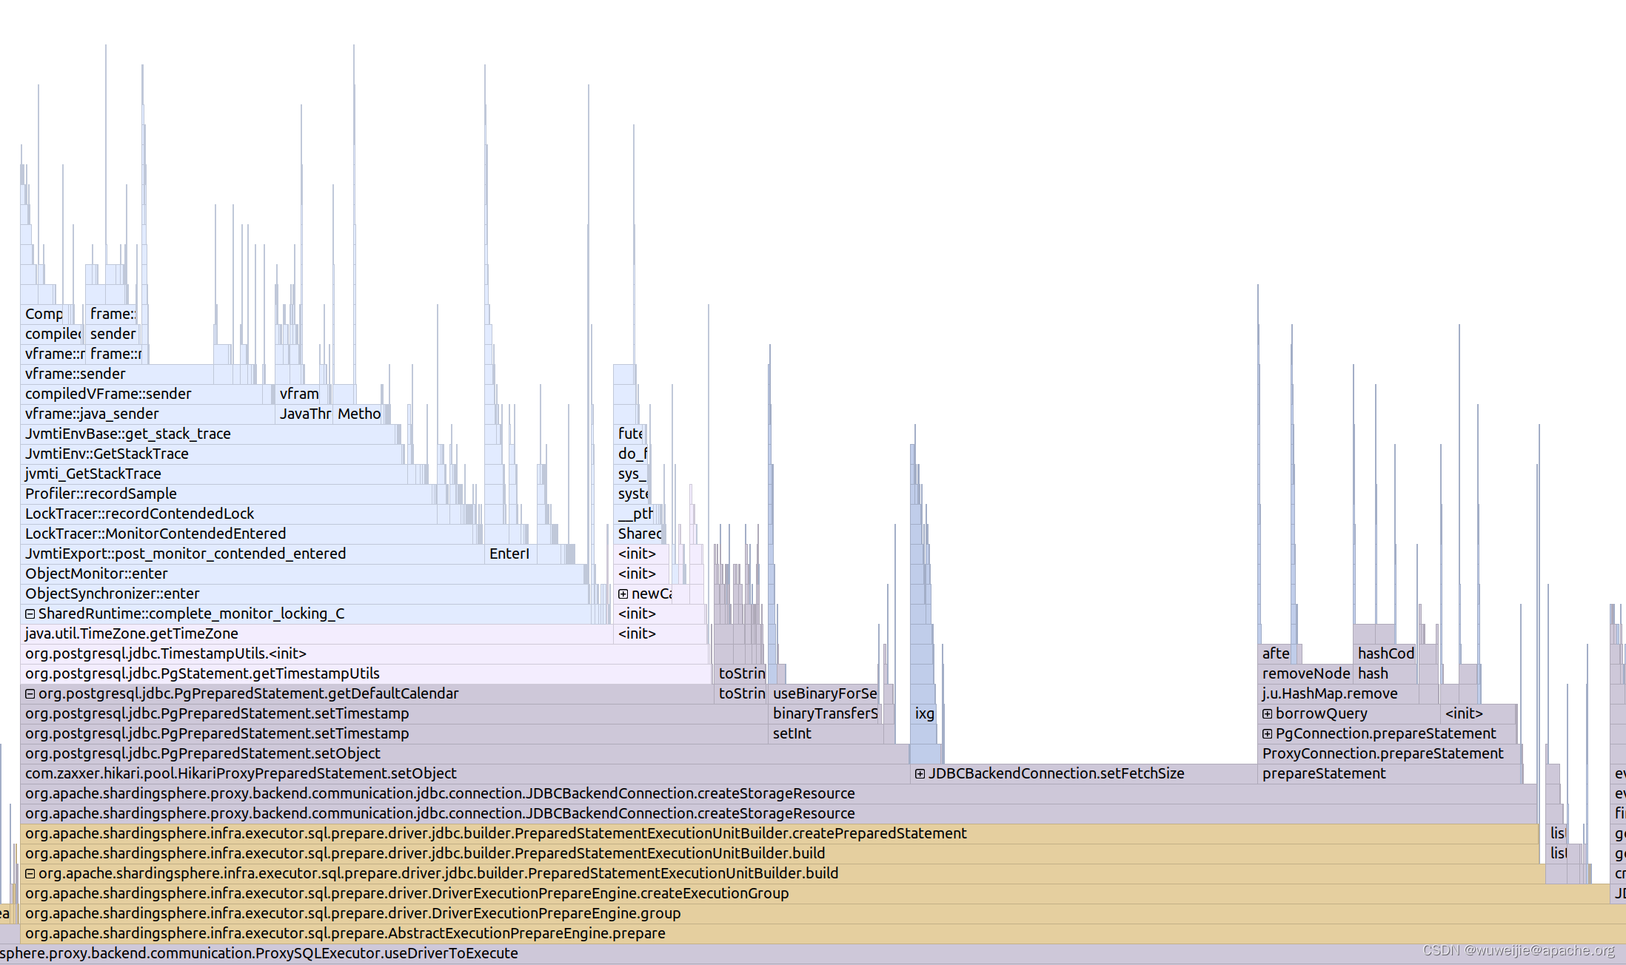
Task: Select JvmtiExport::post_monitor_contended_entered frame
Action: tap(252, 554)
